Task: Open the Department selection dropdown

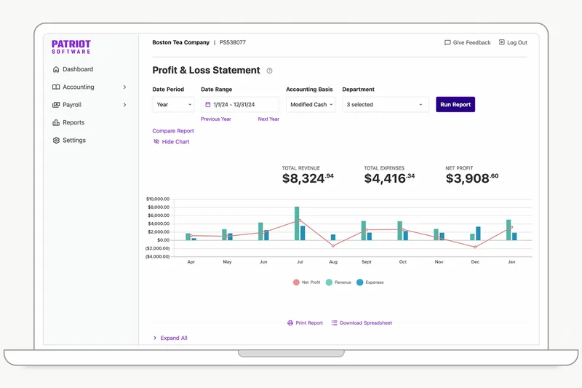Action: 386,105
